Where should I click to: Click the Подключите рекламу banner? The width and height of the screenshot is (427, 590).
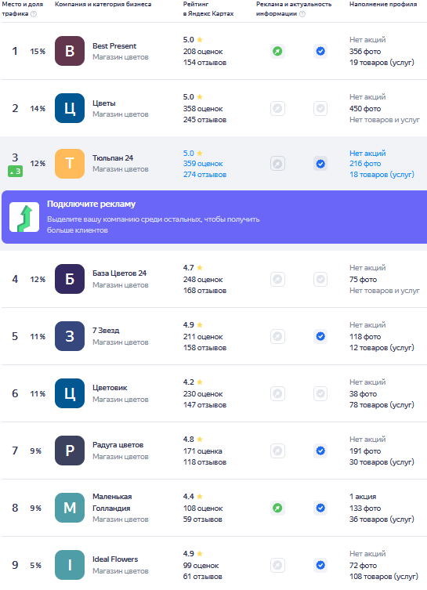214,217
